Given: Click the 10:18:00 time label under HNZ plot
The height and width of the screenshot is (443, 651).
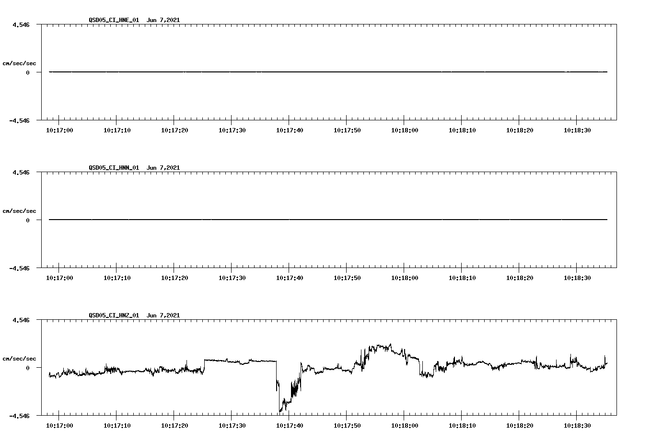Looking at the screenshot, I should coord(405,426).
